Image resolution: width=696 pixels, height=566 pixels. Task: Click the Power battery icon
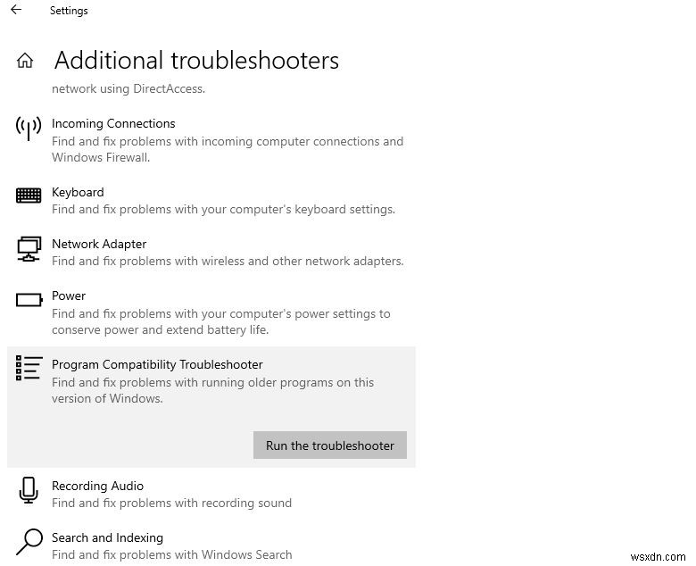point(29,300)
